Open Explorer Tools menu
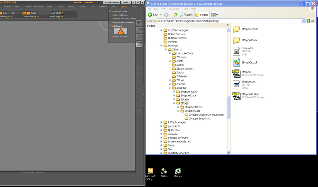 185,9
